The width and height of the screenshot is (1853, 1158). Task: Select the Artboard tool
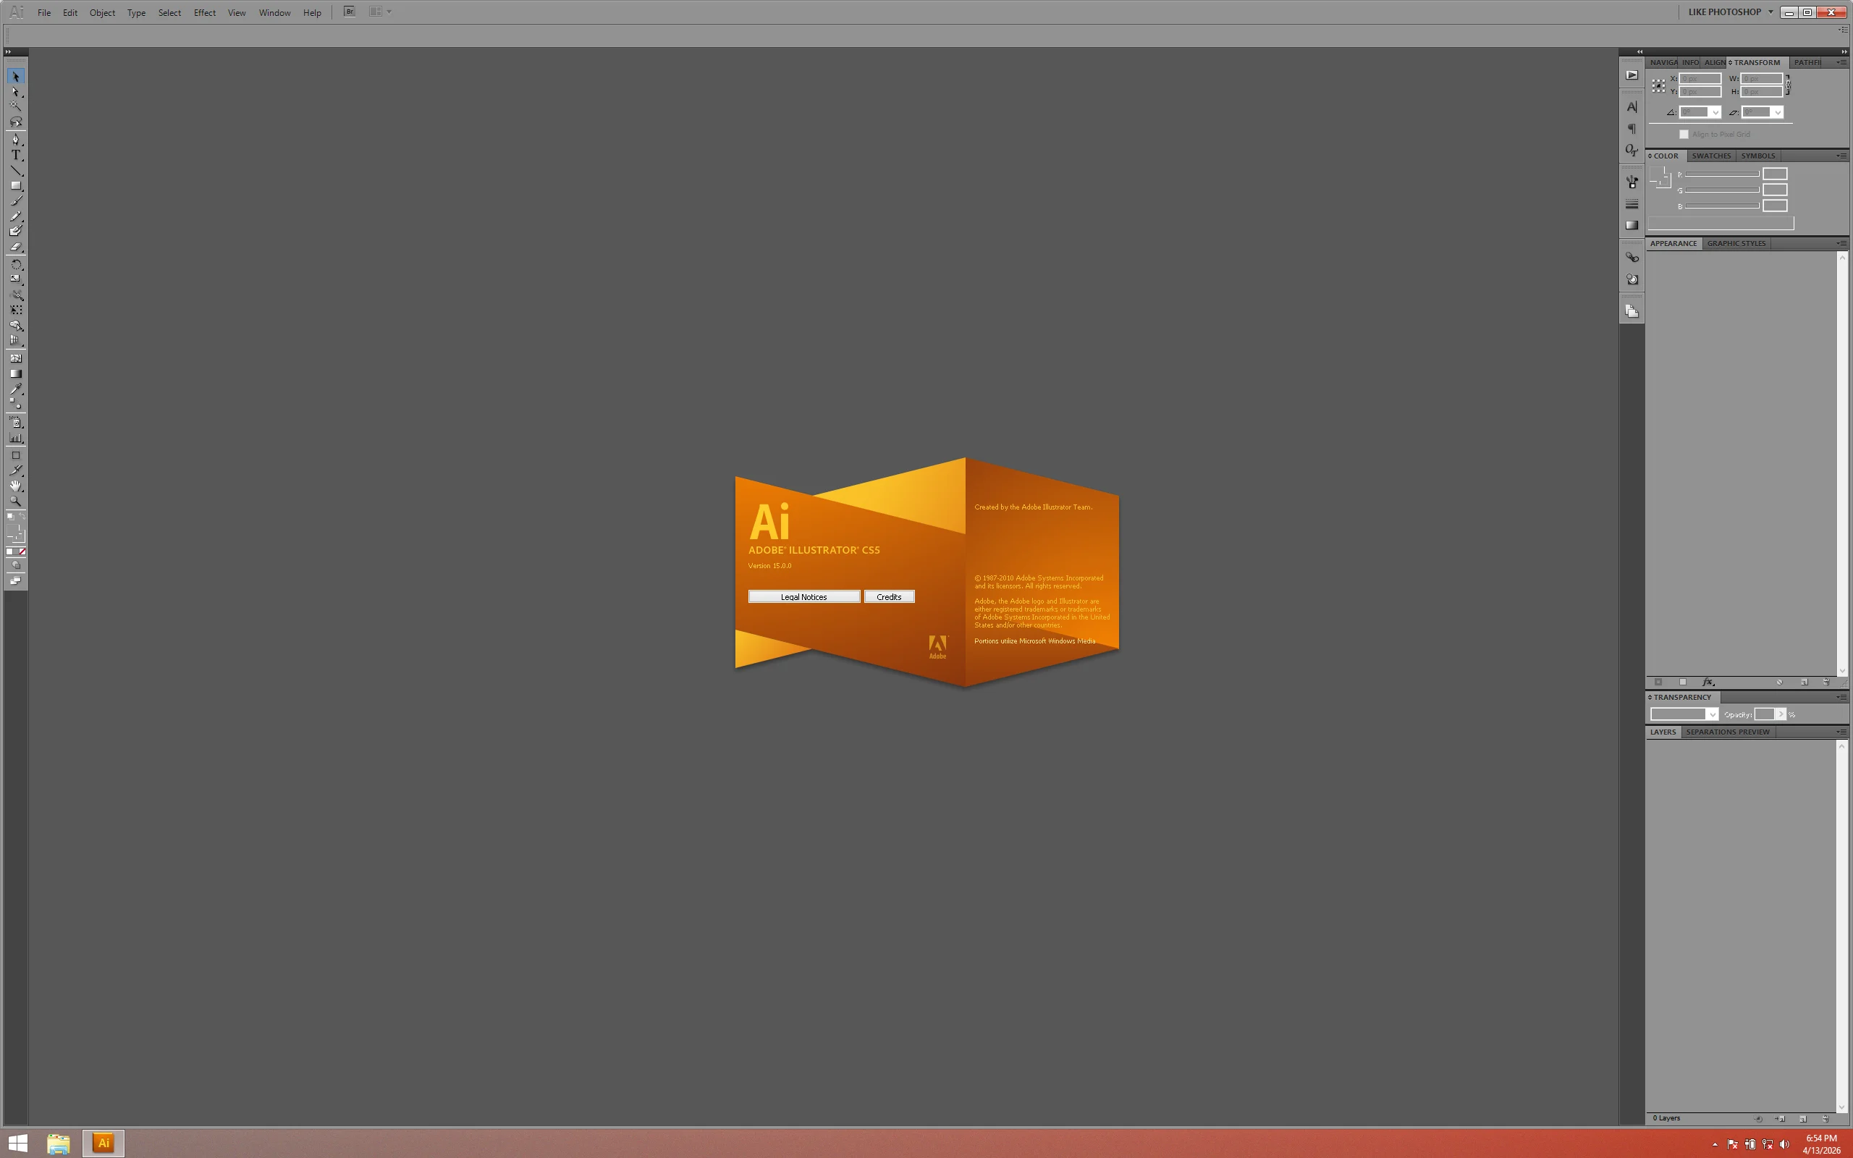pos(15,456)
